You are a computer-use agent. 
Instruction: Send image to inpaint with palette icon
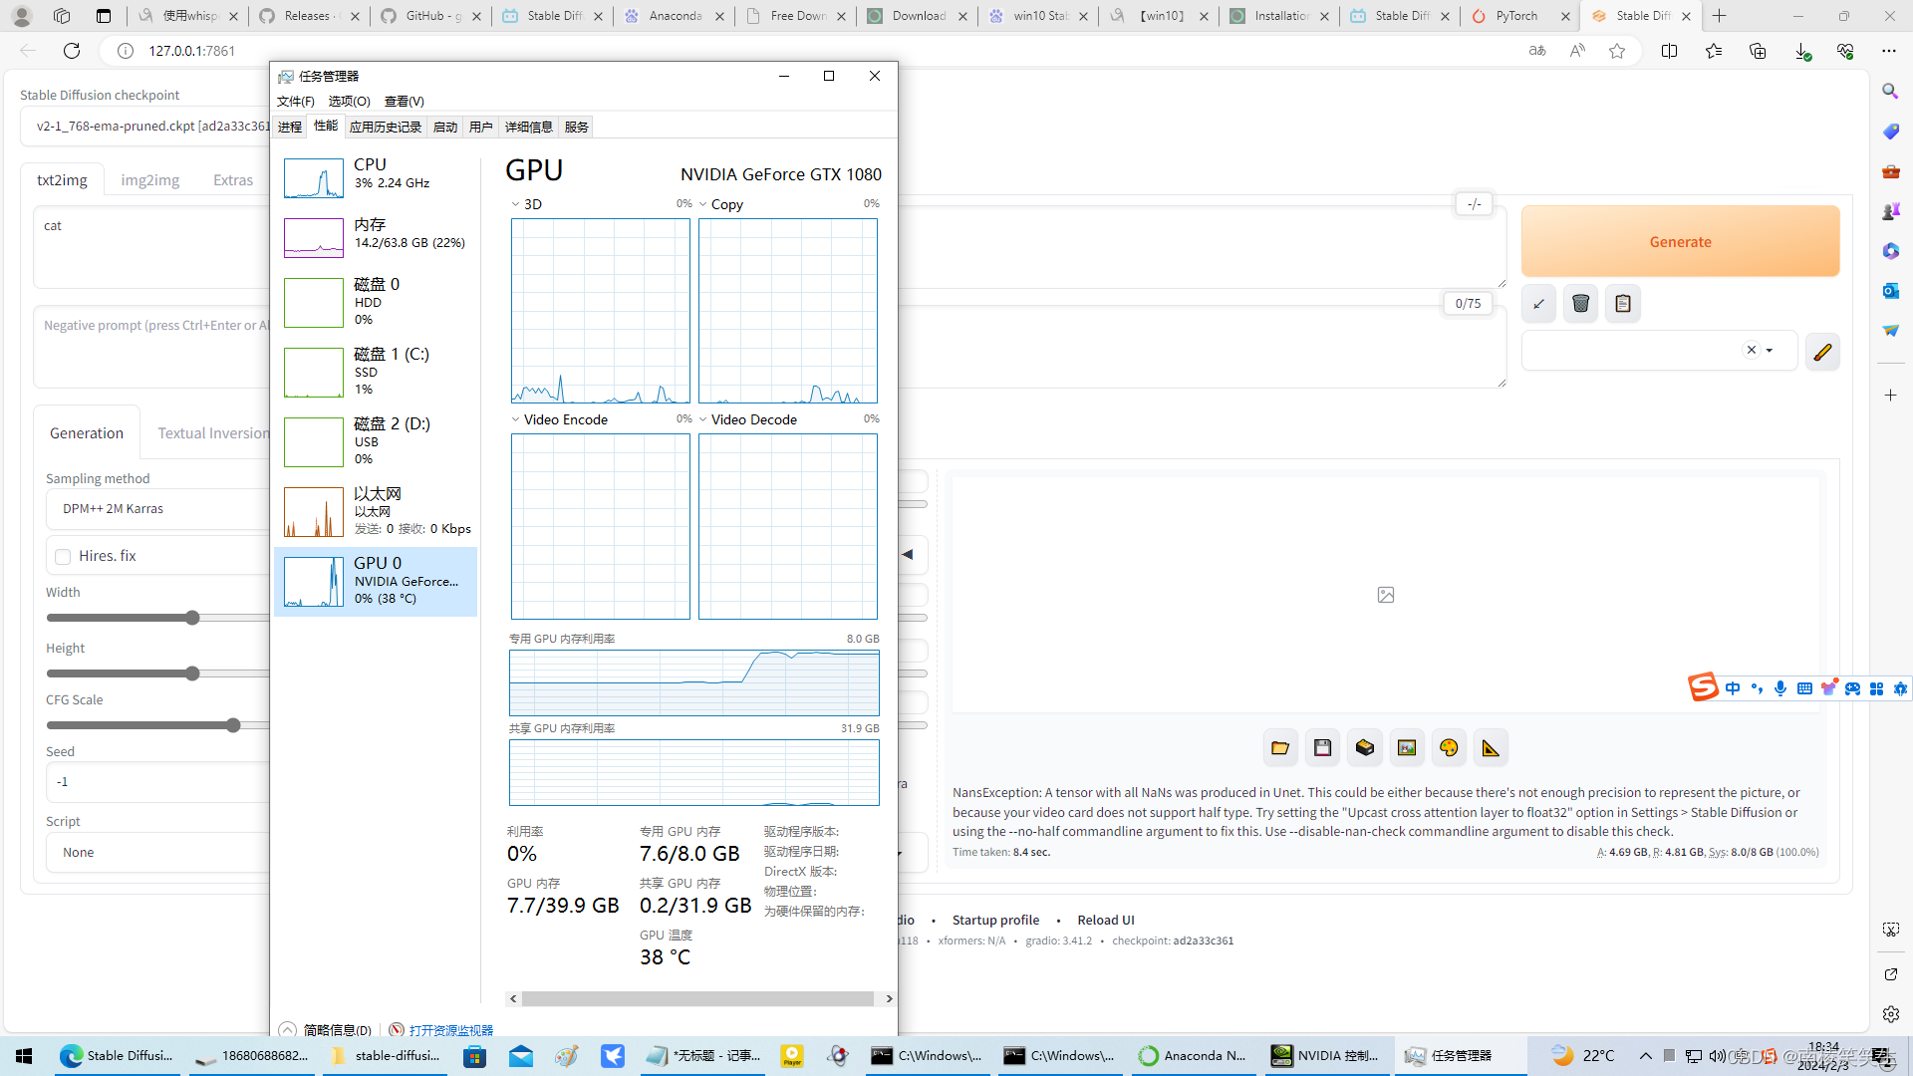click(x=1449, y=748)
